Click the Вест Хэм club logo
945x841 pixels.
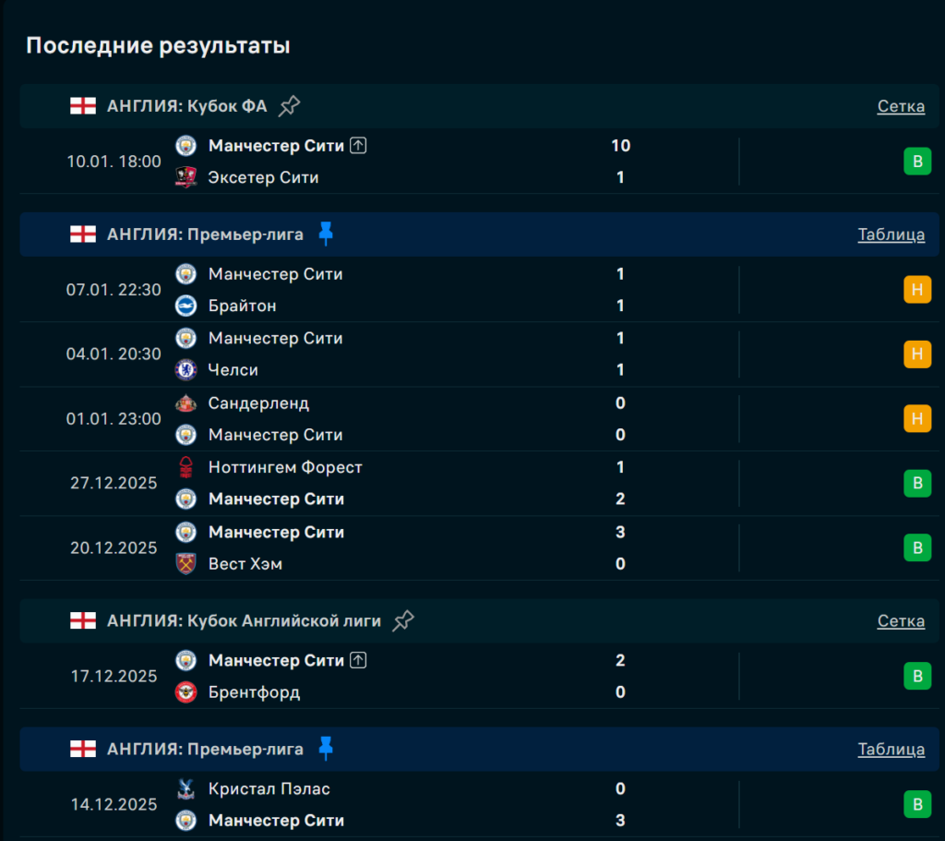click(186, 564)
